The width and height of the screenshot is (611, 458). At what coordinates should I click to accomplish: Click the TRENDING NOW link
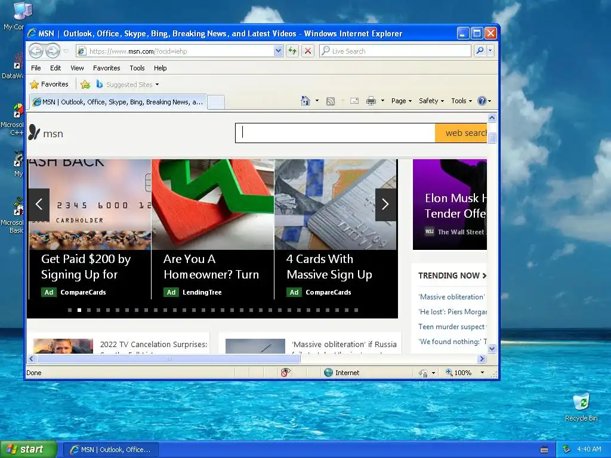(x=452, y=276)
